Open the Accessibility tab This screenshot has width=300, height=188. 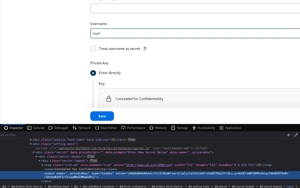coord(204,128)
